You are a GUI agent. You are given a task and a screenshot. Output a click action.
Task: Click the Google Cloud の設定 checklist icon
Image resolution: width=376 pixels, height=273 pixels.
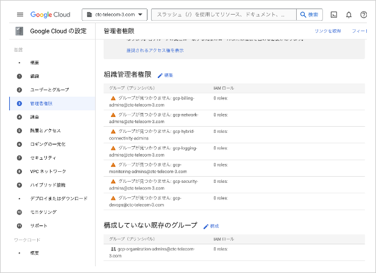(20, 31)
